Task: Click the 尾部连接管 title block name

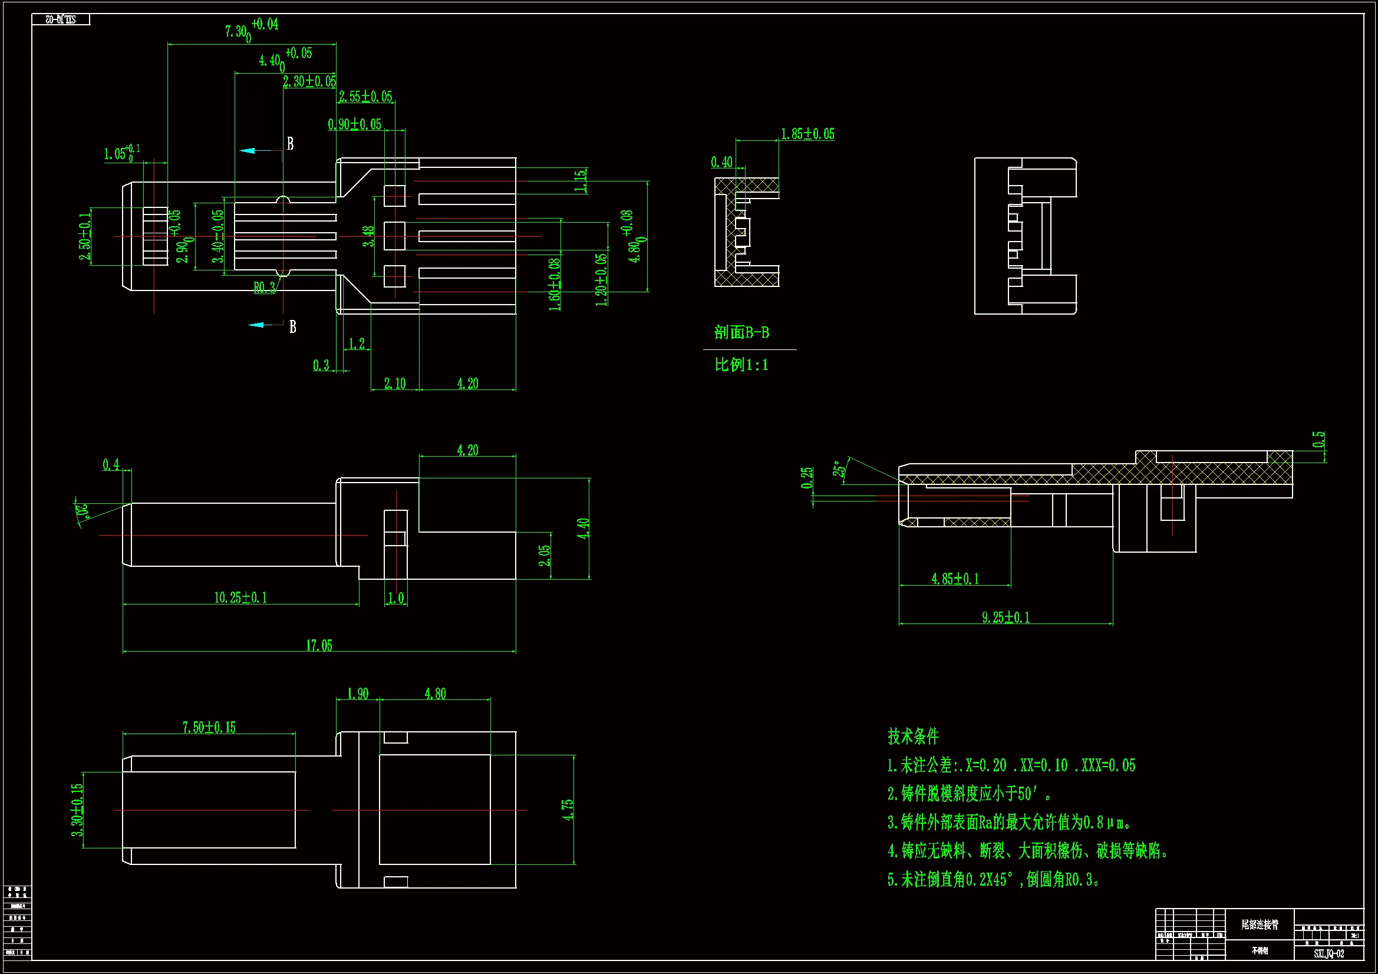Action: point(1259,925)
